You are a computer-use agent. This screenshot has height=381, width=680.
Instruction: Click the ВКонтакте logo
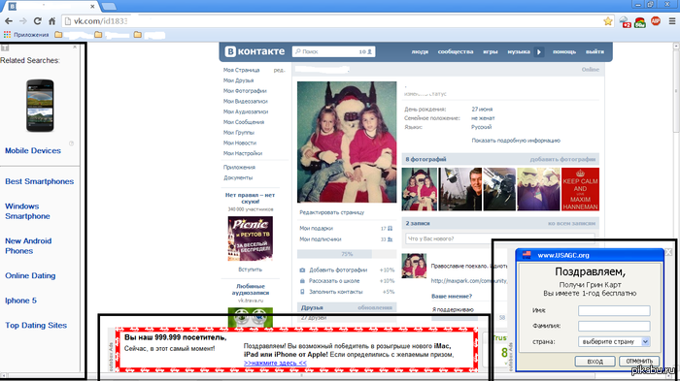pyautogui.click(x=255, y=51)
